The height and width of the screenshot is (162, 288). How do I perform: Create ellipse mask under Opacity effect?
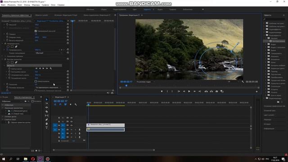(8, 47)
